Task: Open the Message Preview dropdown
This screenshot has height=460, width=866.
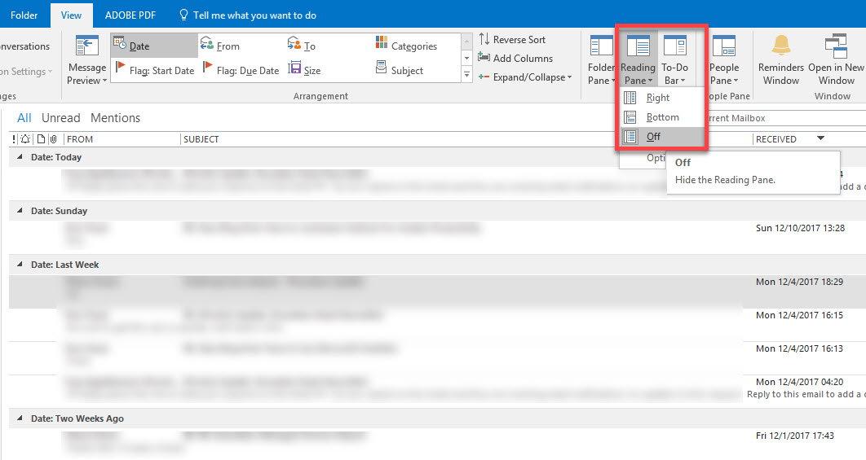Action: pyautogui.click(x=87, y=61)
